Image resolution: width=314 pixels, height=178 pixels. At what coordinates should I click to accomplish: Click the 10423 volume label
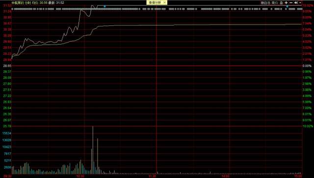coord(7,147)
